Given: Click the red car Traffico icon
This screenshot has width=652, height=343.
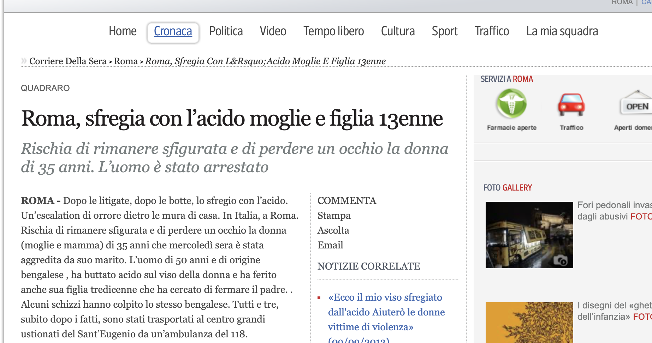Looking at the screenshot, I should click(x=571, y=105).
